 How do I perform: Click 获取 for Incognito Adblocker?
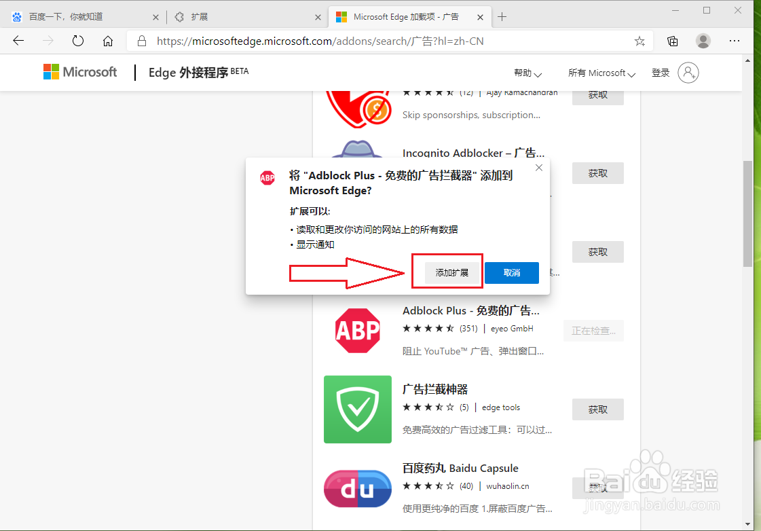pyautogui.click(x=598, y=173)
